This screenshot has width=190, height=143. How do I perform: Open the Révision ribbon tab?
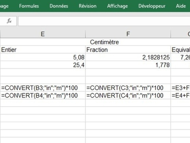tap(87, 6)
